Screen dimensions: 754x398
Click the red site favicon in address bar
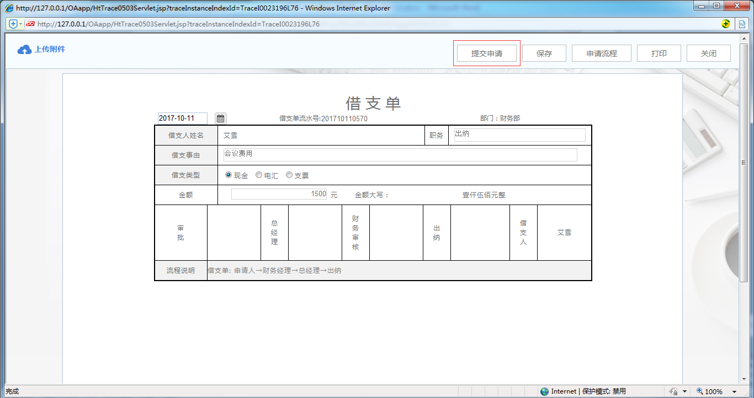click(x=30, y=24)
